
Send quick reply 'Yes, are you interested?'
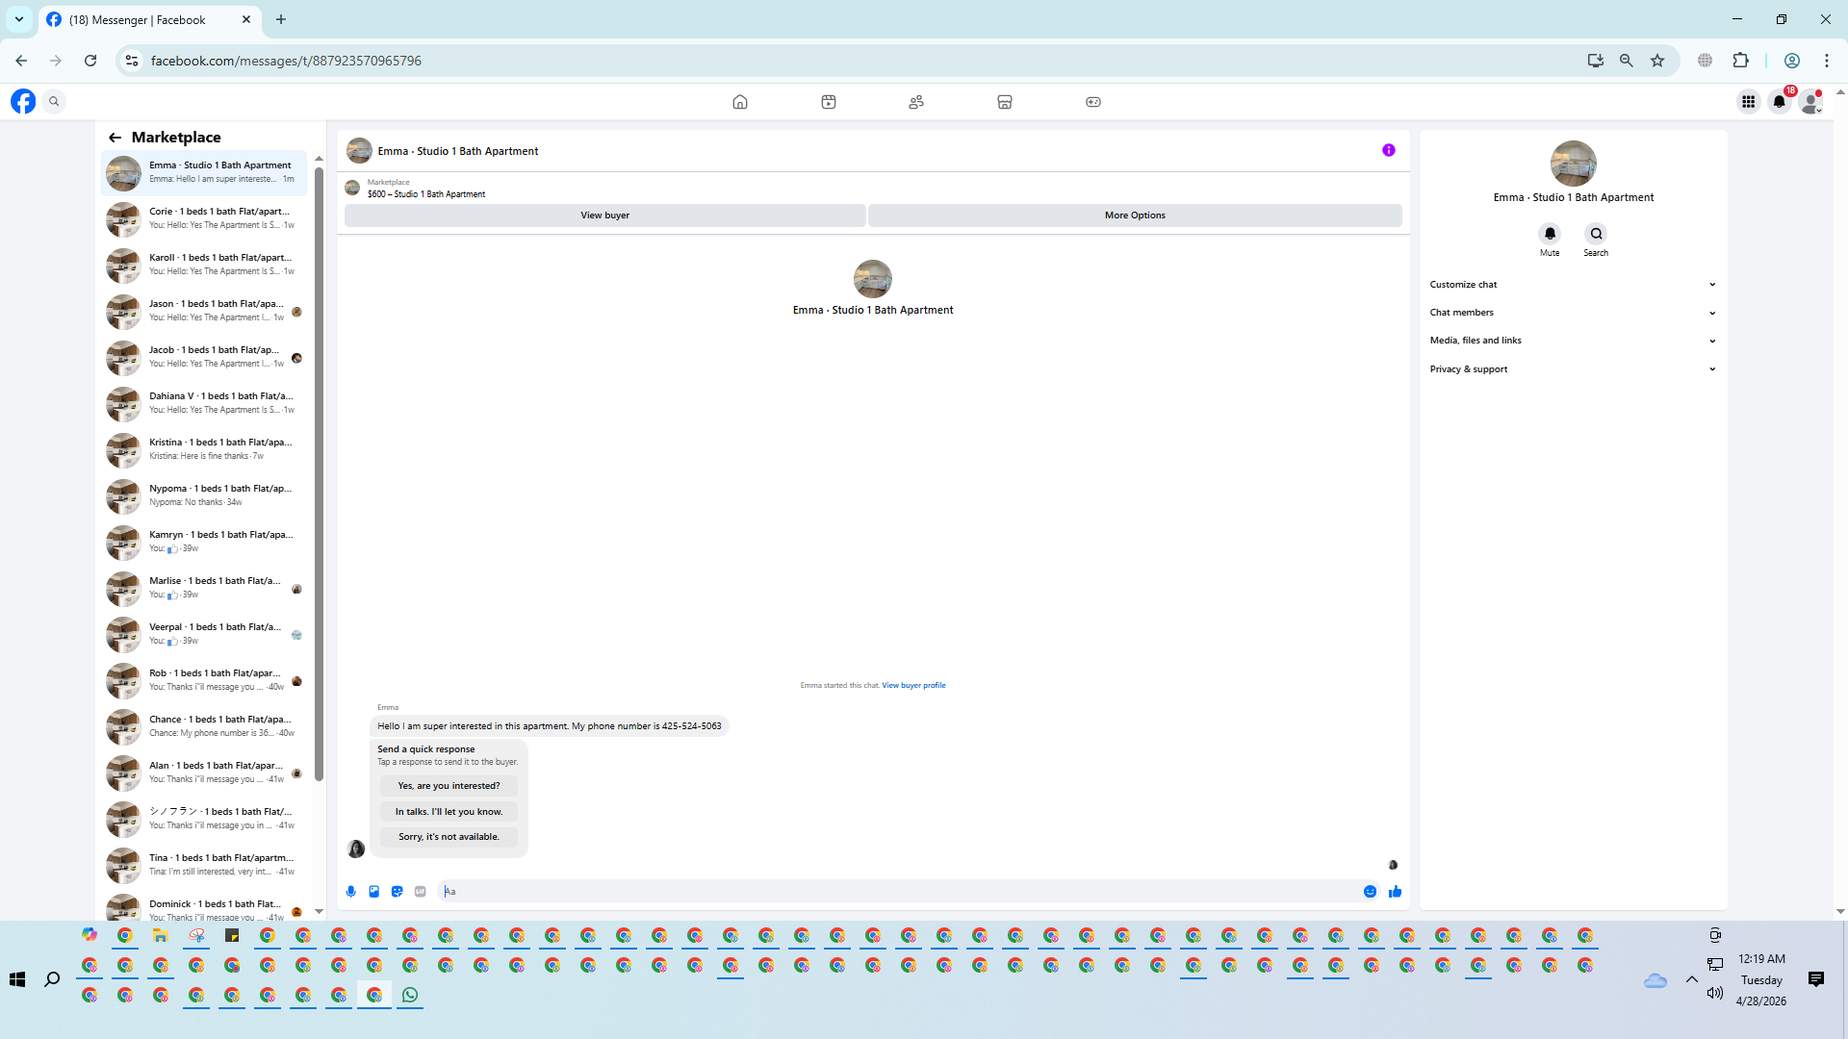click(449, 786)
